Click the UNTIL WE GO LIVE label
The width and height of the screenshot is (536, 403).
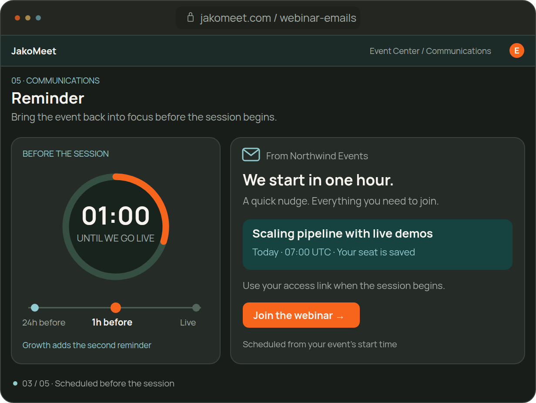(116, 238)
